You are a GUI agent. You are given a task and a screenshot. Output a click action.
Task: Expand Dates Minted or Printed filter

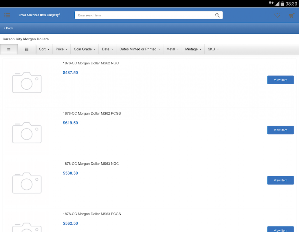pyautogui.click(x=140, y=49)
